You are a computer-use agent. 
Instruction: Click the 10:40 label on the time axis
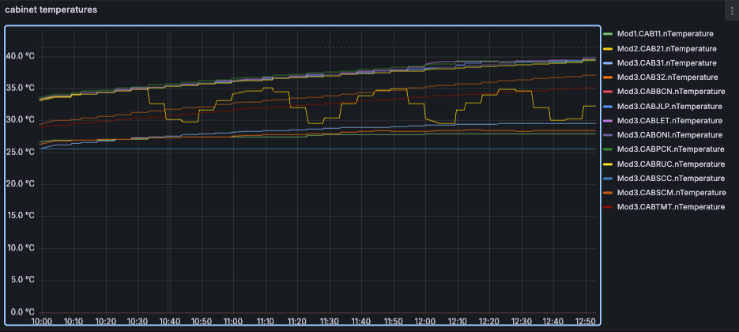tap(169, 322)
